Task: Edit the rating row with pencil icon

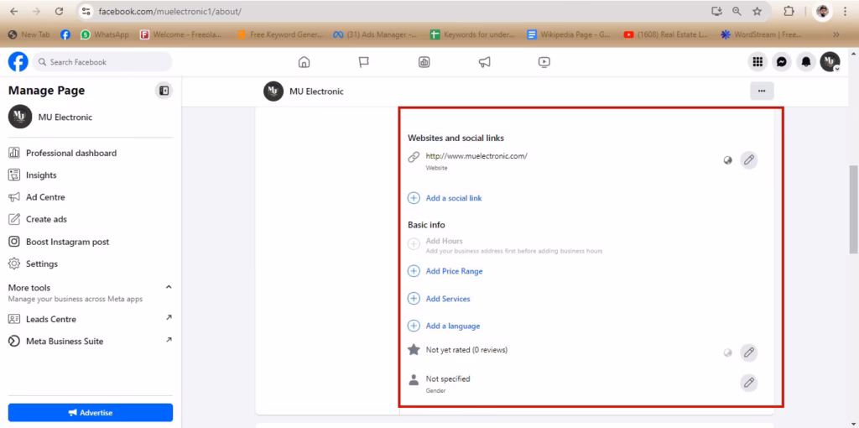Action: [x=749, y=352]
